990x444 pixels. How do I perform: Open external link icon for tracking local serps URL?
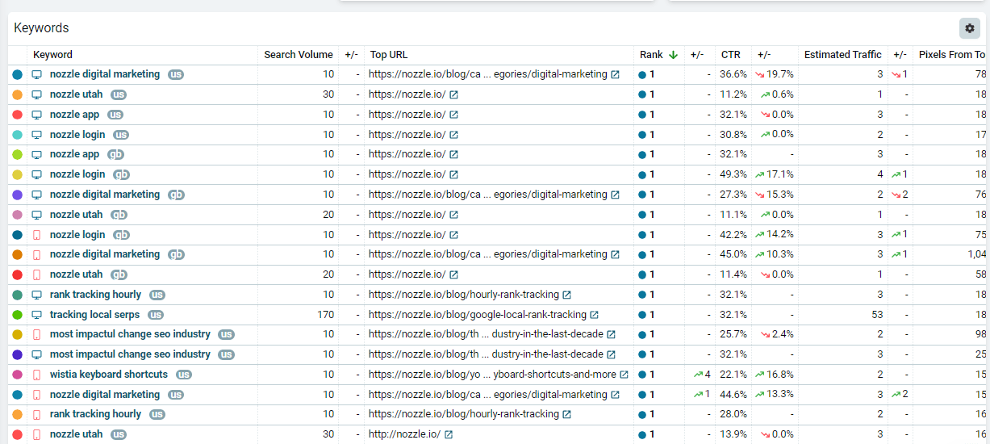594,315
